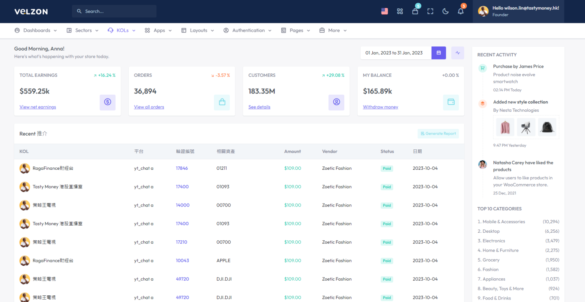The height and width of the screenshot is (302, 585).
Task: Toggle dark mode with the moon icon
Action: (x=445, y=11)
